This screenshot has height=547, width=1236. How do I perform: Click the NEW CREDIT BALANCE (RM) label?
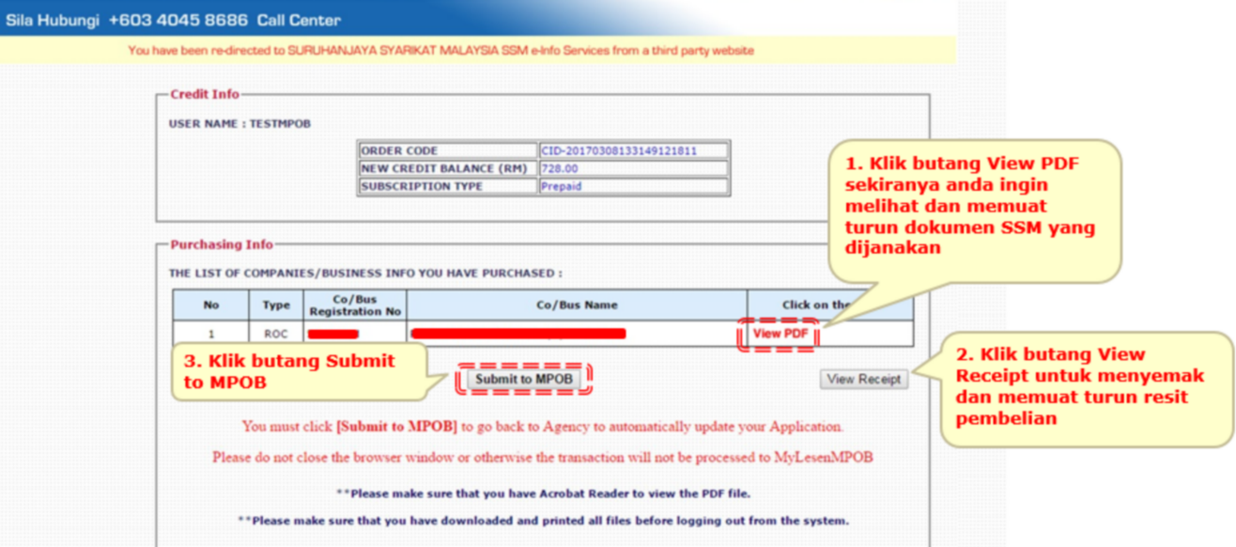[448, 168]
